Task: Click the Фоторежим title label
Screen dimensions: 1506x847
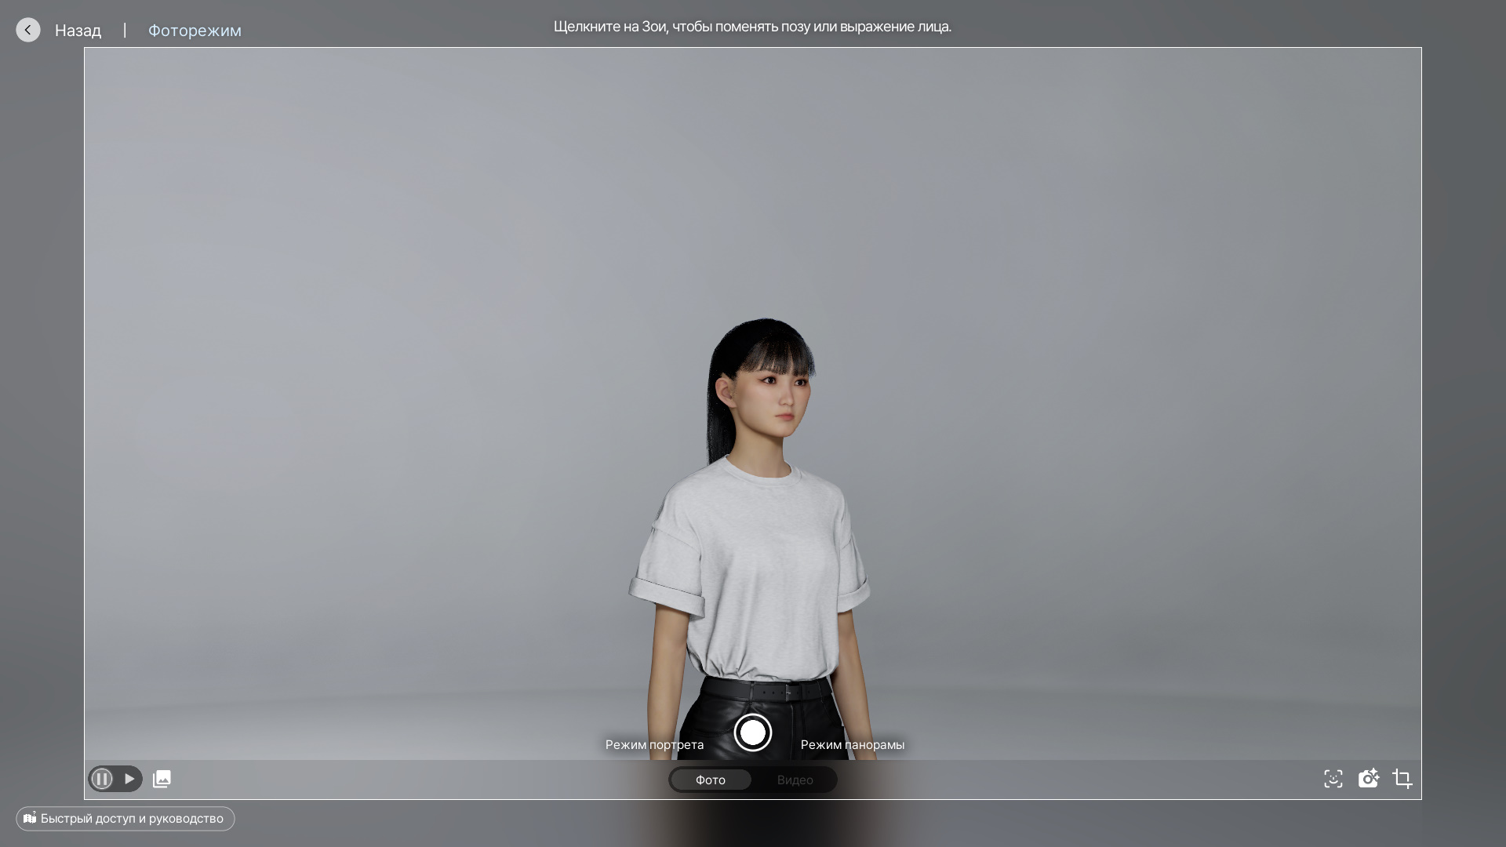Action: point(195,31)
